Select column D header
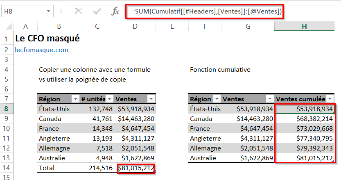 coord(135,26)
